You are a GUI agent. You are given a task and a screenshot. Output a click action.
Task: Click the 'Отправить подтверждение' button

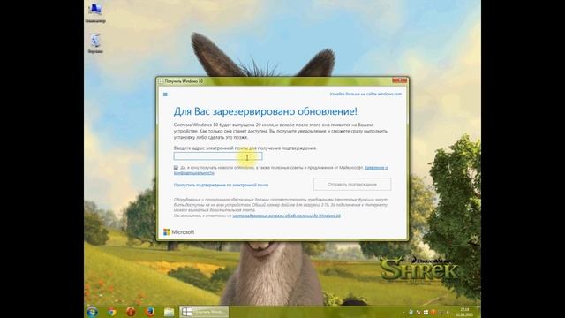point(352,185)
